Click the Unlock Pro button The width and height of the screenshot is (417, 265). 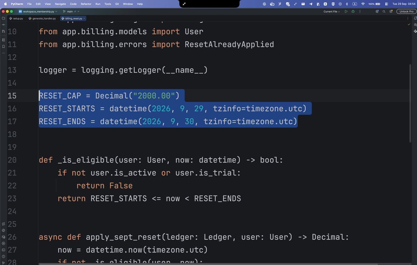click(406, 11)
